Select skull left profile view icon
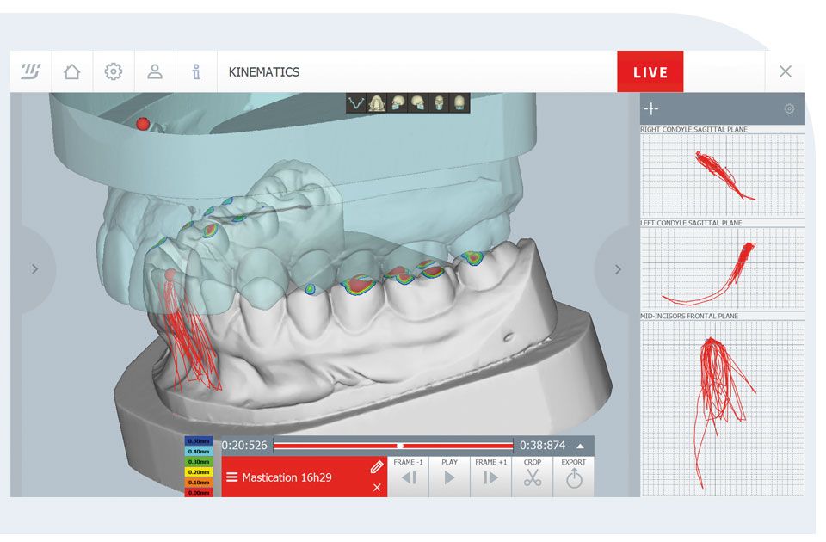 (397, 103)
